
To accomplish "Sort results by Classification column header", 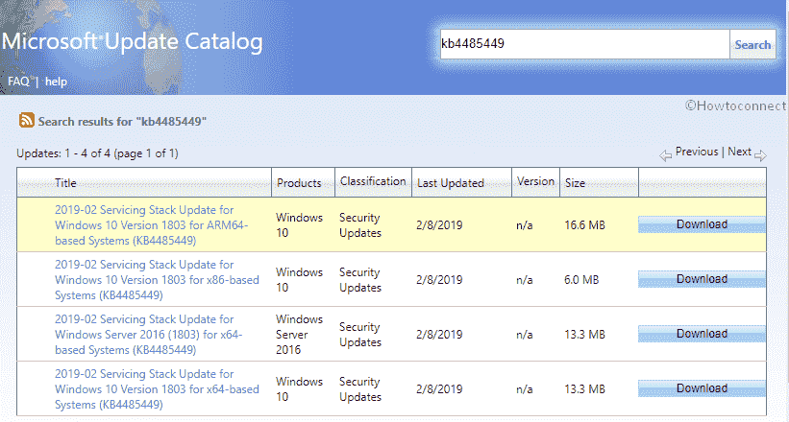I will click(373, 181).
